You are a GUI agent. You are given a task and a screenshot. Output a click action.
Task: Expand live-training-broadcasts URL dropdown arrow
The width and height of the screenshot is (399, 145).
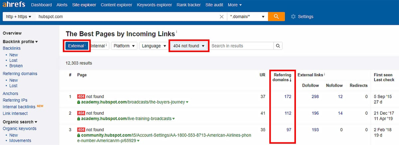174,119
